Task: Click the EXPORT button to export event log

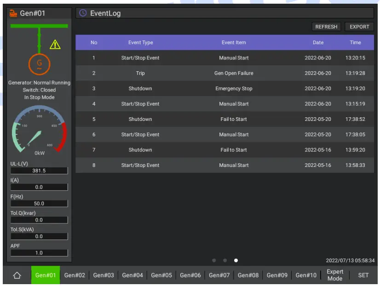Action: pyautogui.click(x=359, y=27)
